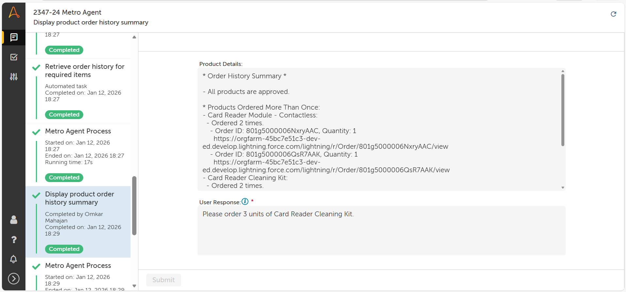Expand the sidebar with the arrow button
The image size is (626, 292).
14,279
